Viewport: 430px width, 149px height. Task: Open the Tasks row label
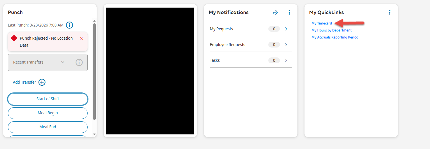215,60
